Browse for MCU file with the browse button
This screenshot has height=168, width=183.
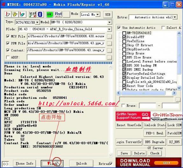pos(109,37)
